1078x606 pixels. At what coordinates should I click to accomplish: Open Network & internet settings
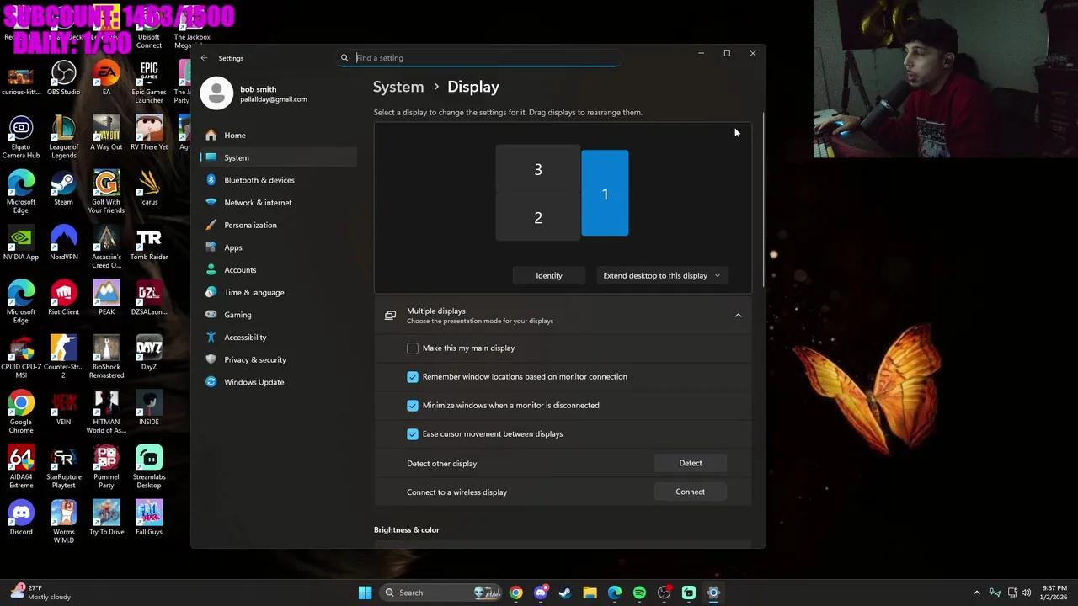click(x=279, y=203)
